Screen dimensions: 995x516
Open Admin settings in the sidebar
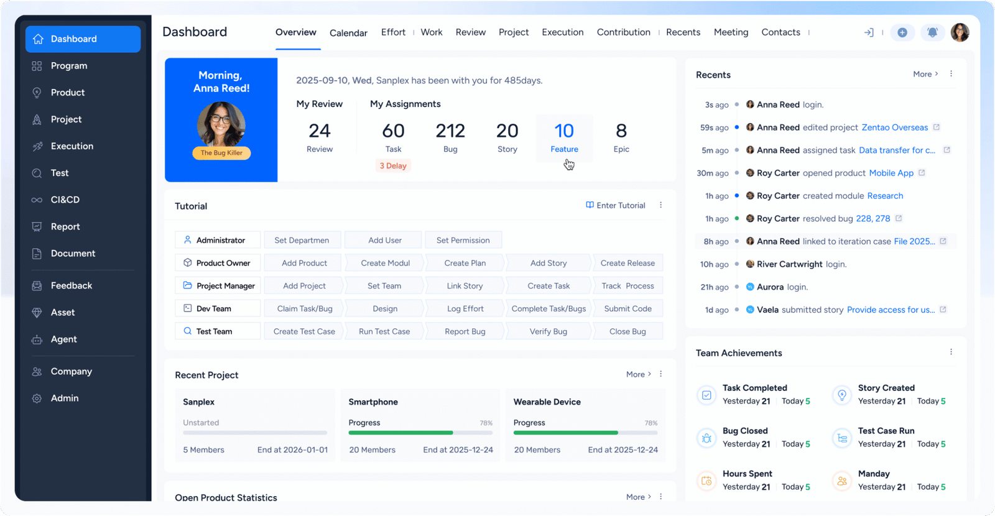tap(83, 398)
